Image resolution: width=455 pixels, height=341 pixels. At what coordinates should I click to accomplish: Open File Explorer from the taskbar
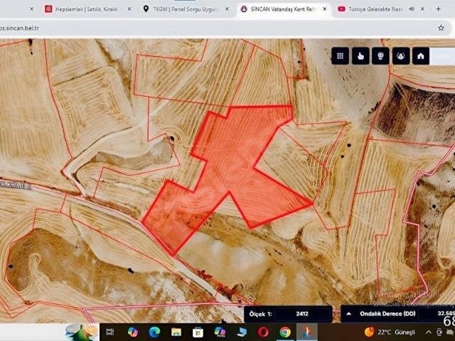tap(176, 332)
